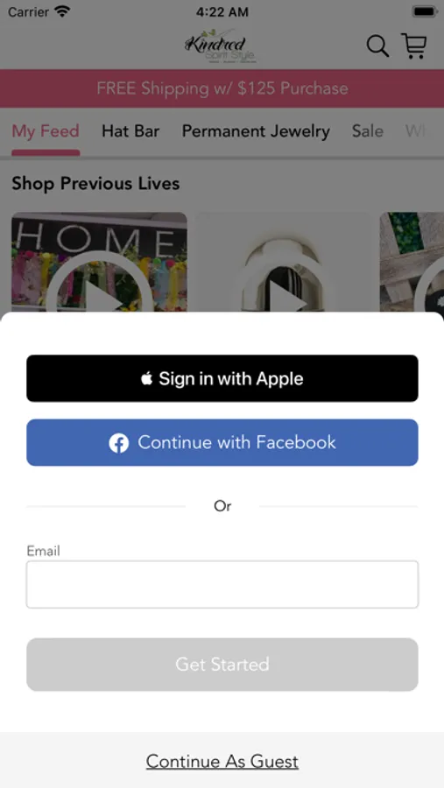Follow the Continue As Guest link
Screen dimensions: 444x788
[x=222, y=762]
